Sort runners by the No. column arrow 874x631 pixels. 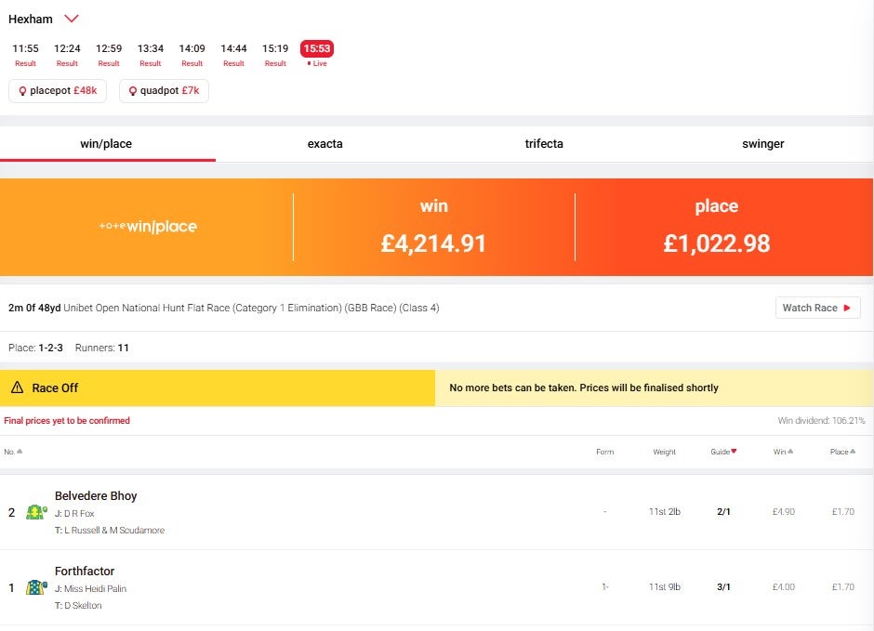20,452
